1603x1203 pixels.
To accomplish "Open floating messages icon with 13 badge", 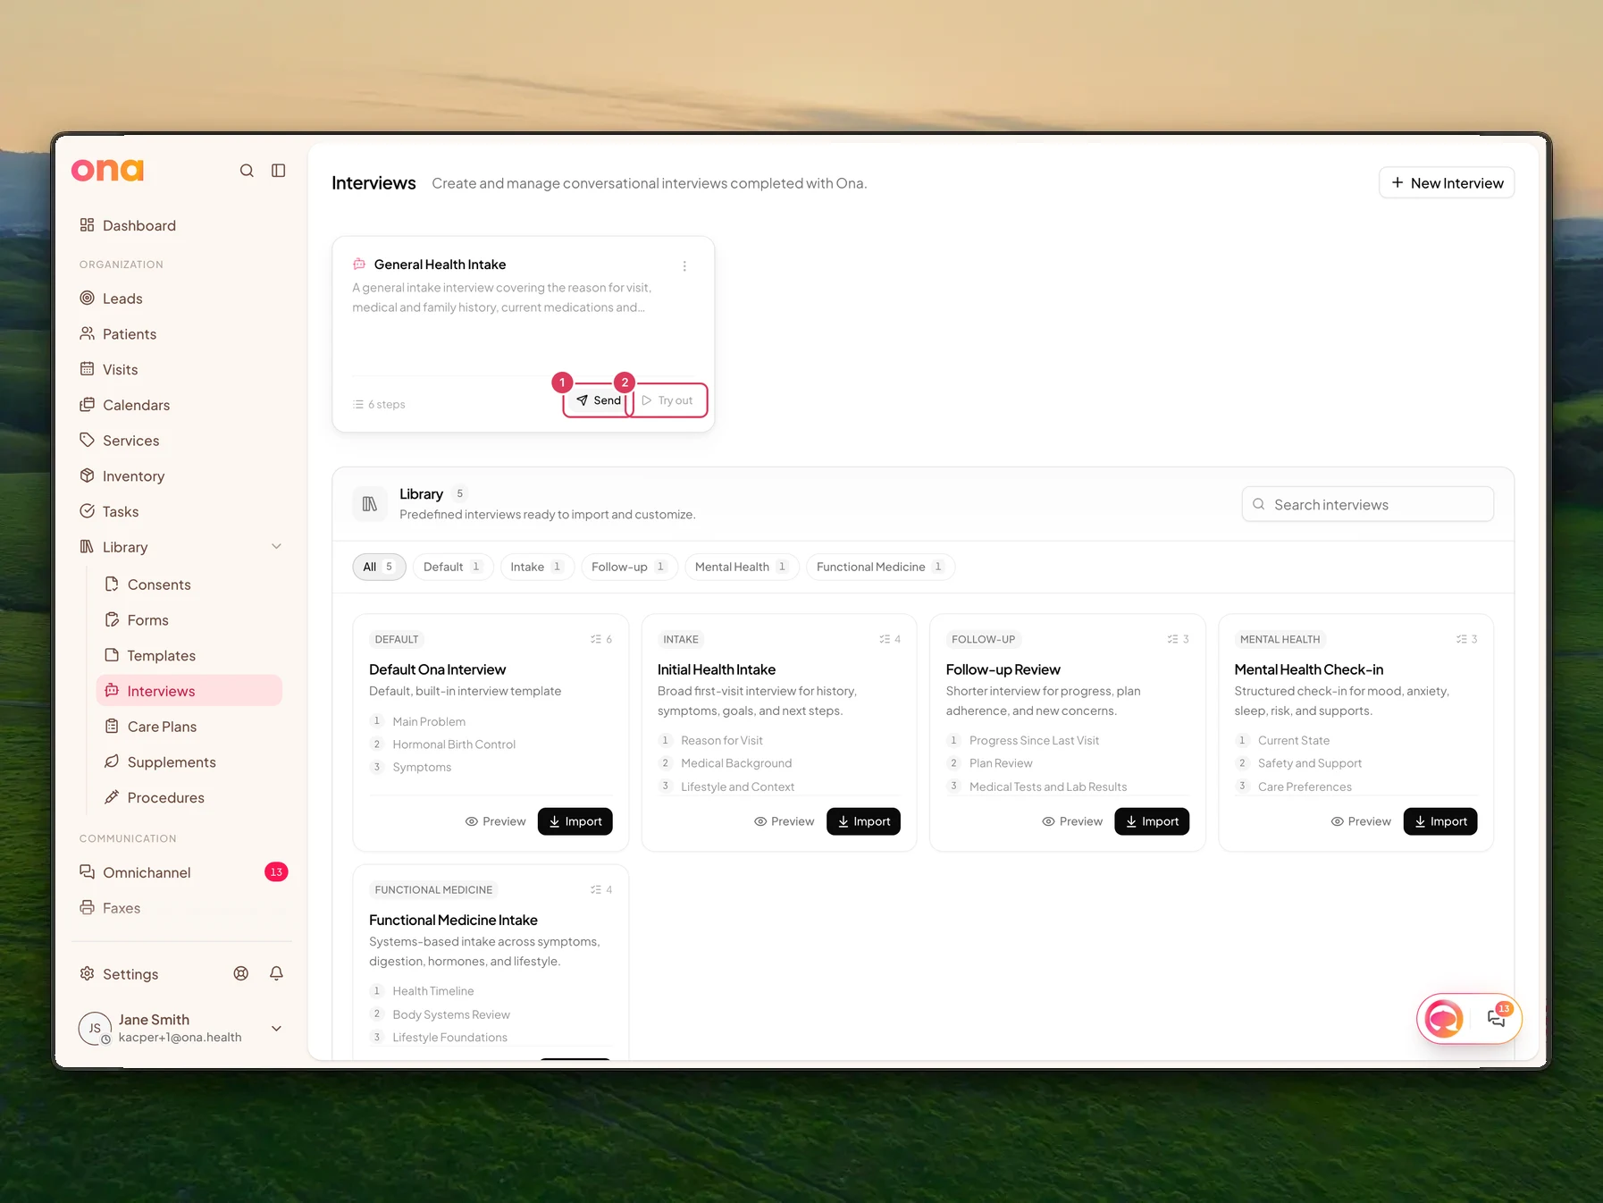I will pyautogui.click(x=1497, y=1018).
